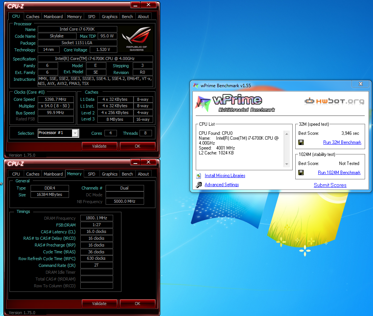Click CPU List scrollbar up arrow

(287, 134)
